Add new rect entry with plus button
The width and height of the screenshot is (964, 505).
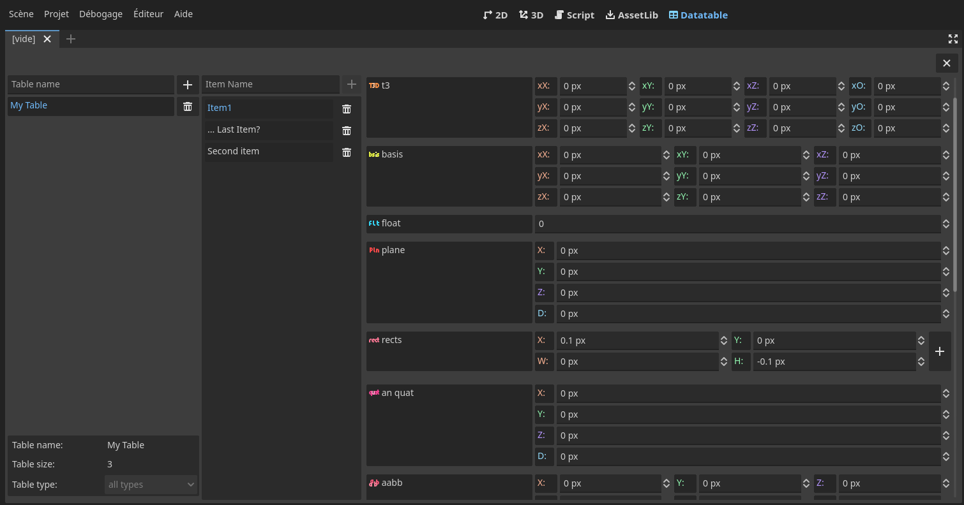(x=939, y=351)
